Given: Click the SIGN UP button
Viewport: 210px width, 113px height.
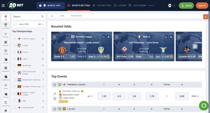Looking at the screenshot, I should pyautogui.click(x=202, y=6).
